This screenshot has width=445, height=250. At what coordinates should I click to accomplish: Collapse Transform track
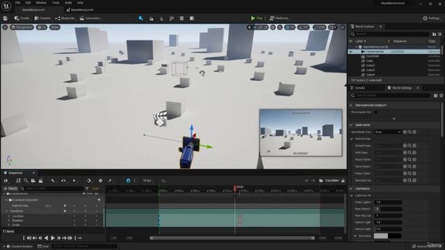pos(6,211)
